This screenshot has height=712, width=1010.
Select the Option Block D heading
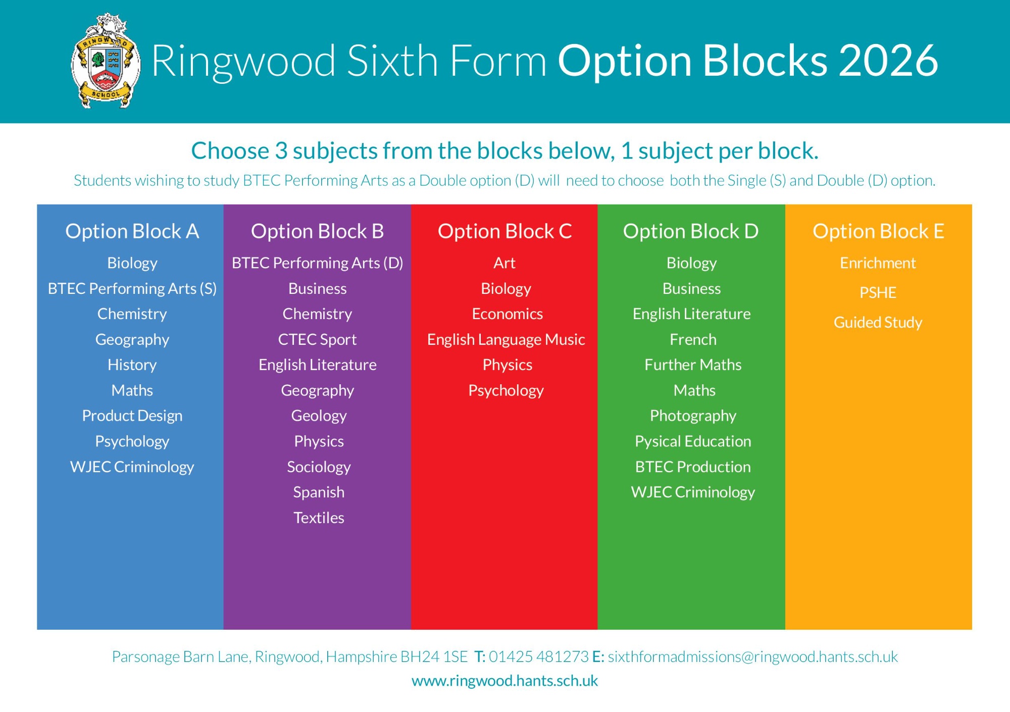coord(691,231)
